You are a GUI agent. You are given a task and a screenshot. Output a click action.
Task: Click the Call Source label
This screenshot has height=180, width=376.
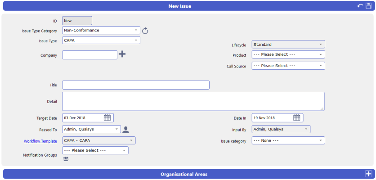[237, 67]
